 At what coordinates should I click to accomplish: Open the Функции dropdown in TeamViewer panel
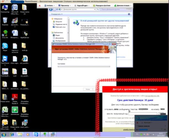pos(147,123)
